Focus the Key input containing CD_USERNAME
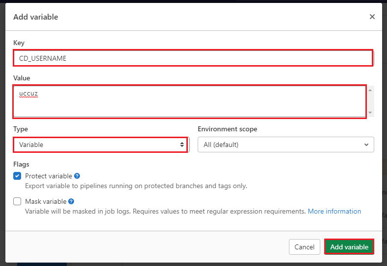387x266 pixels. pyautogui.click(x=192, y=58)
